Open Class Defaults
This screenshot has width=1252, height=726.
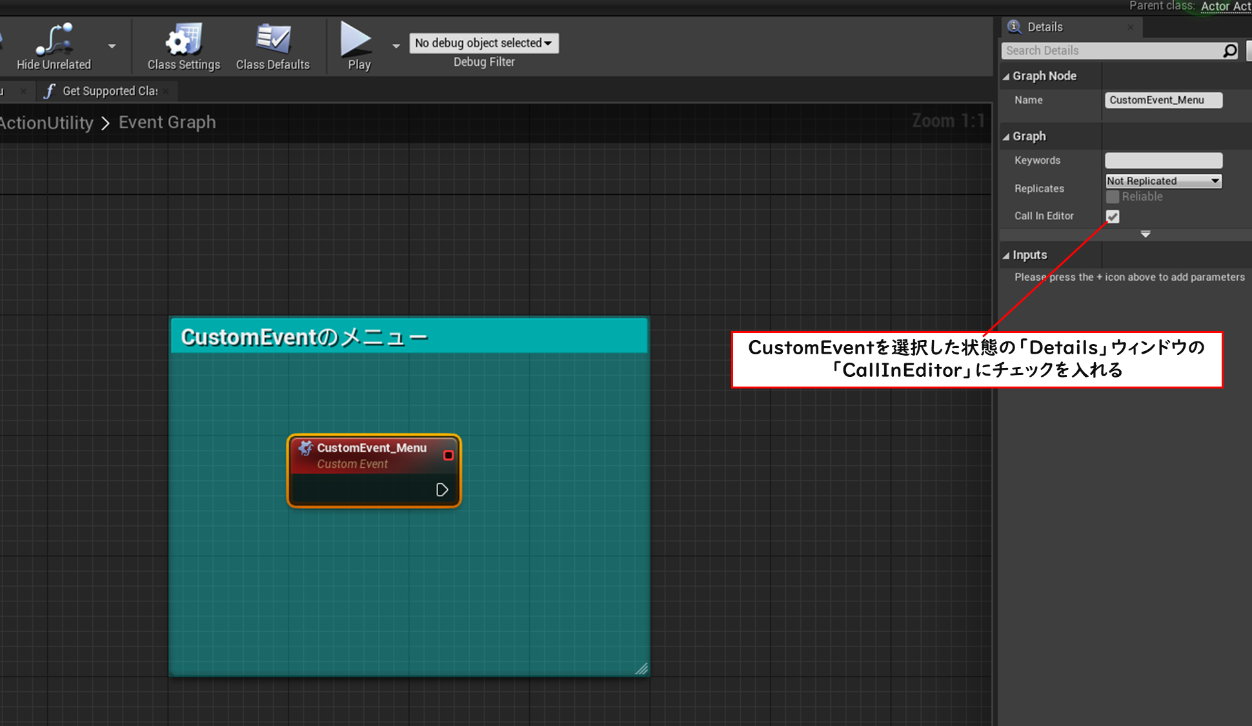273,46
